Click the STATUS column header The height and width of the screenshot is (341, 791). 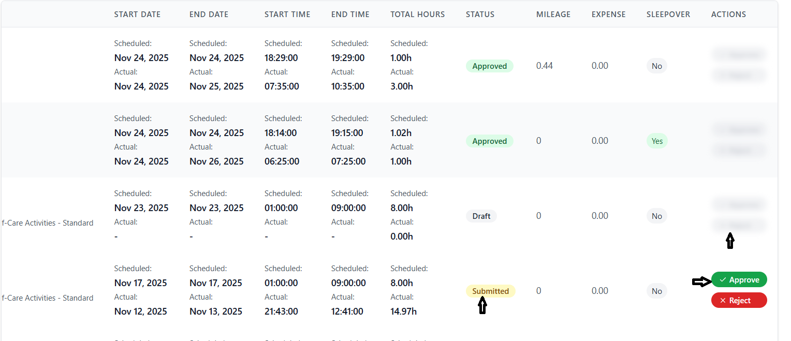[480, 14]
